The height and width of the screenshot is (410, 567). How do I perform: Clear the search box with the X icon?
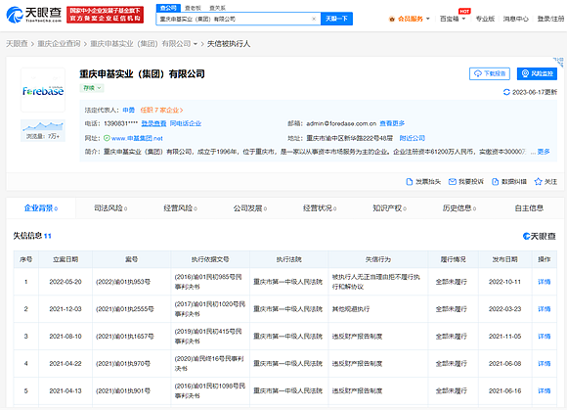pos(314,19)
